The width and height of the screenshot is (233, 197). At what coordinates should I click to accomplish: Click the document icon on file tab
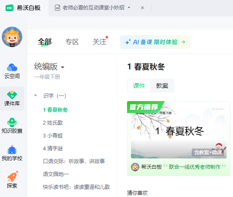(x=57, y=8)
